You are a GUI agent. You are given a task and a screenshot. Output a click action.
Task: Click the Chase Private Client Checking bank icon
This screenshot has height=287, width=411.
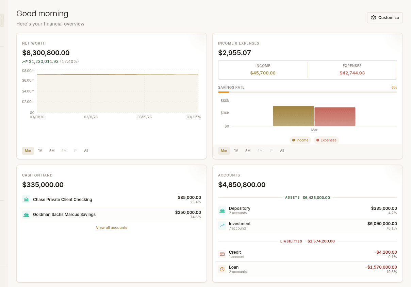coord(26,199)
